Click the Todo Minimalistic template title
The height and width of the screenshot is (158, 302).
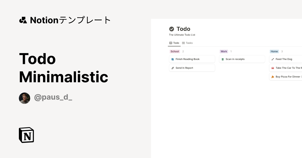[x=63, y=68]
